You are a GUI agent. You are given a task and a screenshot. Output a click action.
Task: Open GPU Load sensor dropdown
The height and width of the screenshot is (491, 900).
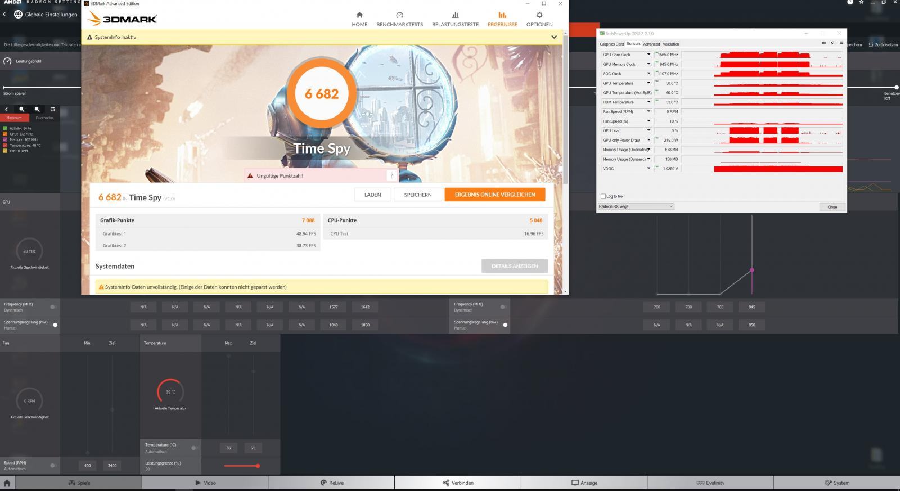[x=649, y=130]
